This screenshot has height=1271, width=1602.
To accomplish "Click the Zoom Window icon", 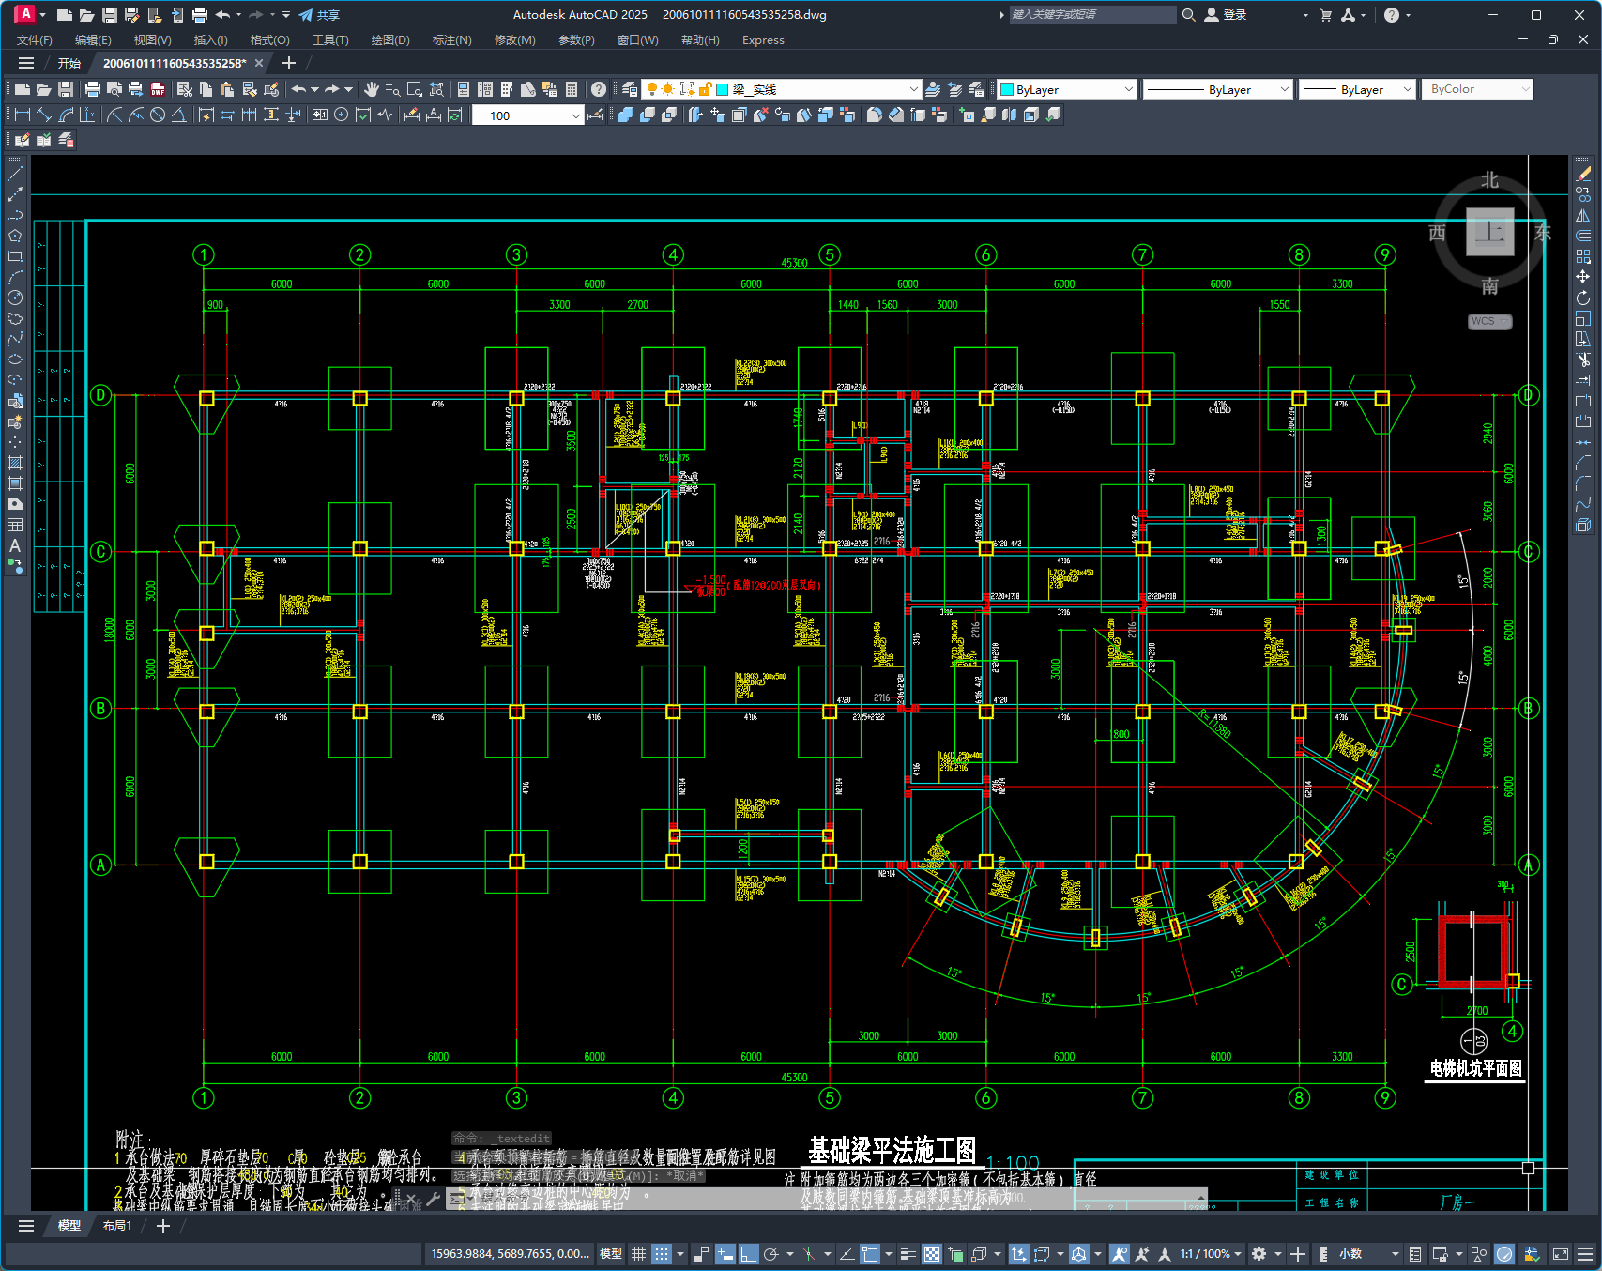I will click(x=415, y=89).
